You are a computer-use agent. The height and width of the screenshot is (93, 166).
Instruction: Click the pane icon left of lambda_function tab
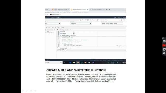click(58, 30)
